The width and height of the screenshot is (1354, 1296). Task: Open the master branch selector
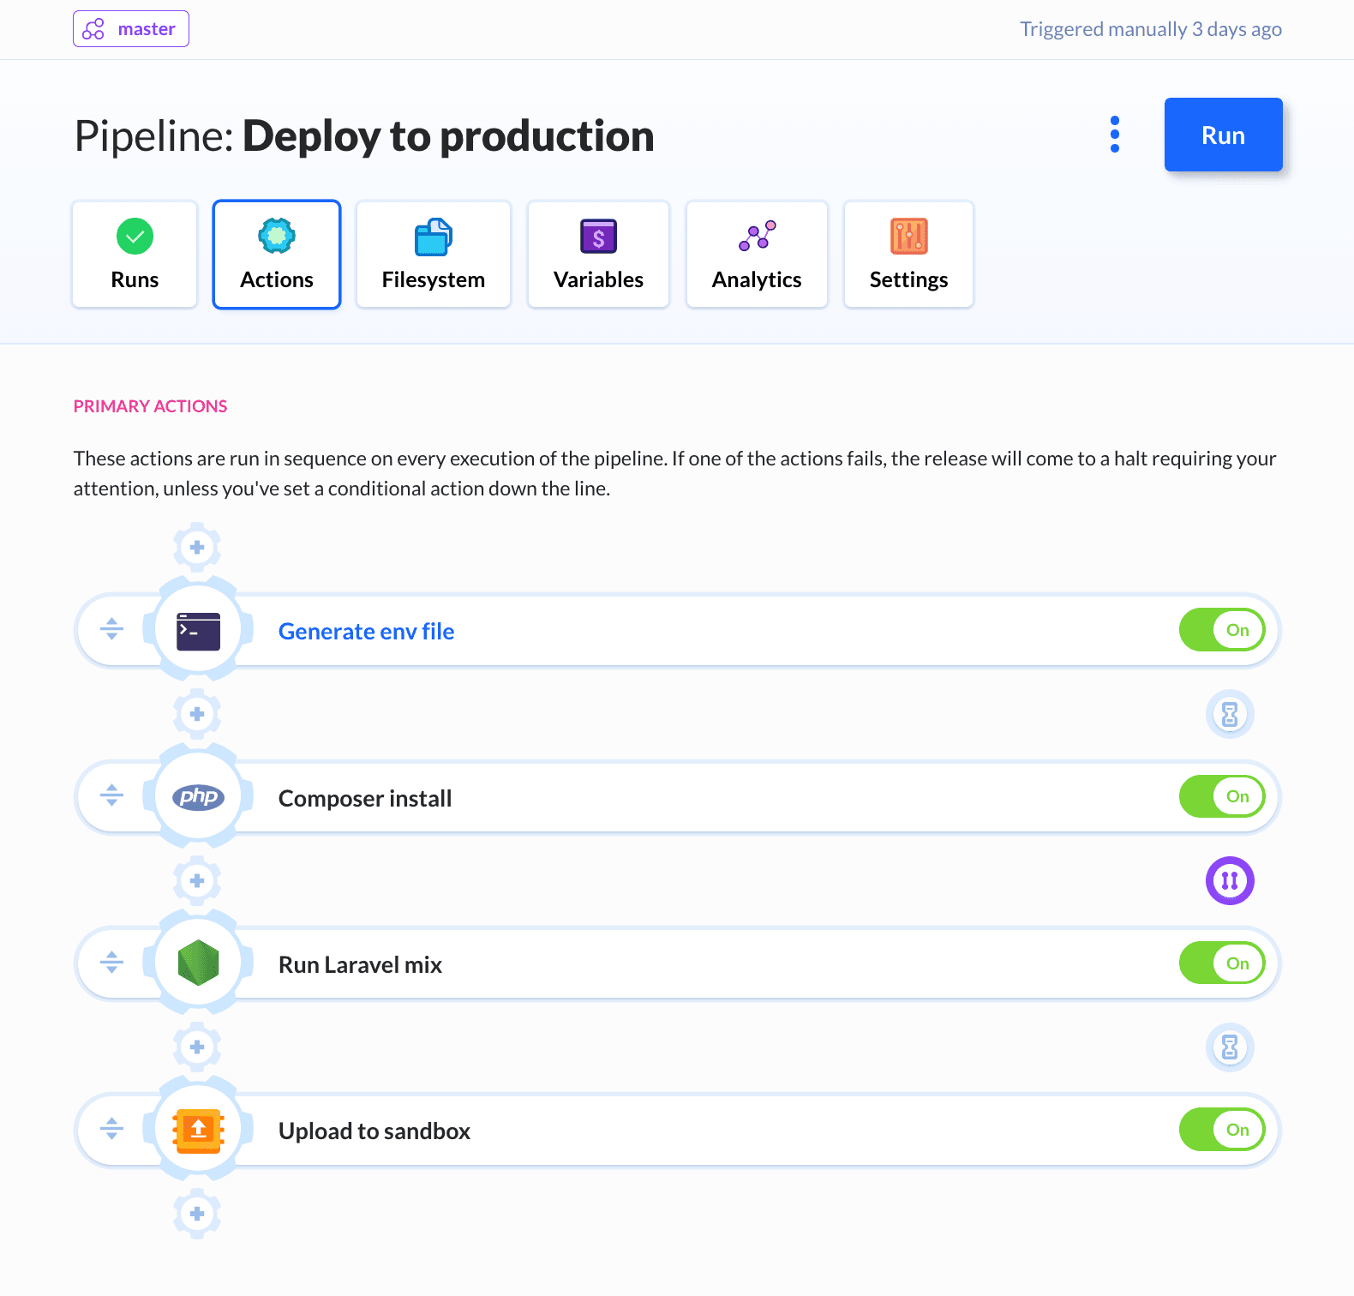click(131, 29)
